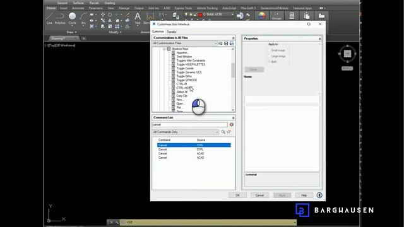Click the find command magnifier icon

pos(223,132)
